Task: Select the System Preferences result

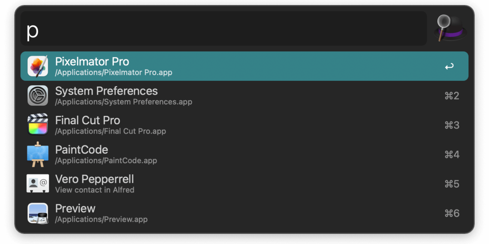Action: coord(244,95)
